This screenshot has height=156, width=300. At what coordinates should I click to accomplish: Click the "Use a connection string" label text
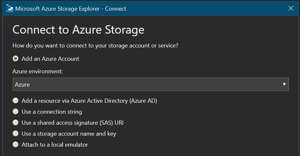point(52,112)
